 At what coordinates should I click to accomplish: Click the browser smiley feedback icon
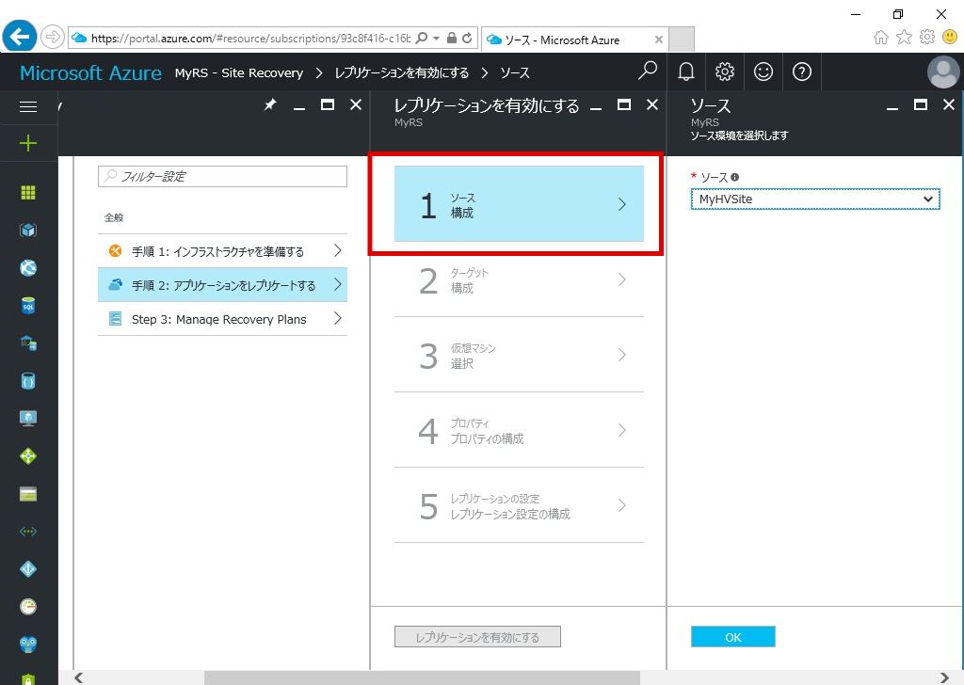(950, 38)
